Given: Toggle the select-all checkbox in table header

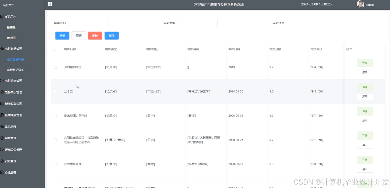Looking at the screenshot, I should [x=55, y=49].
